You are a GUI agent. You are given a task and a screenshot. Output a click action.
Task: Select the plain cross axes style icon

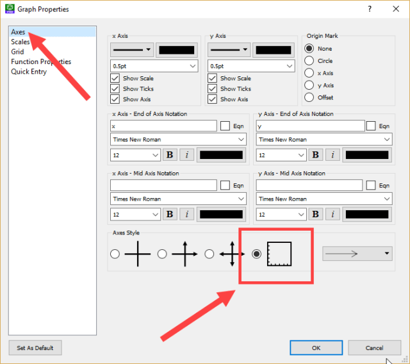pos(137,254)
